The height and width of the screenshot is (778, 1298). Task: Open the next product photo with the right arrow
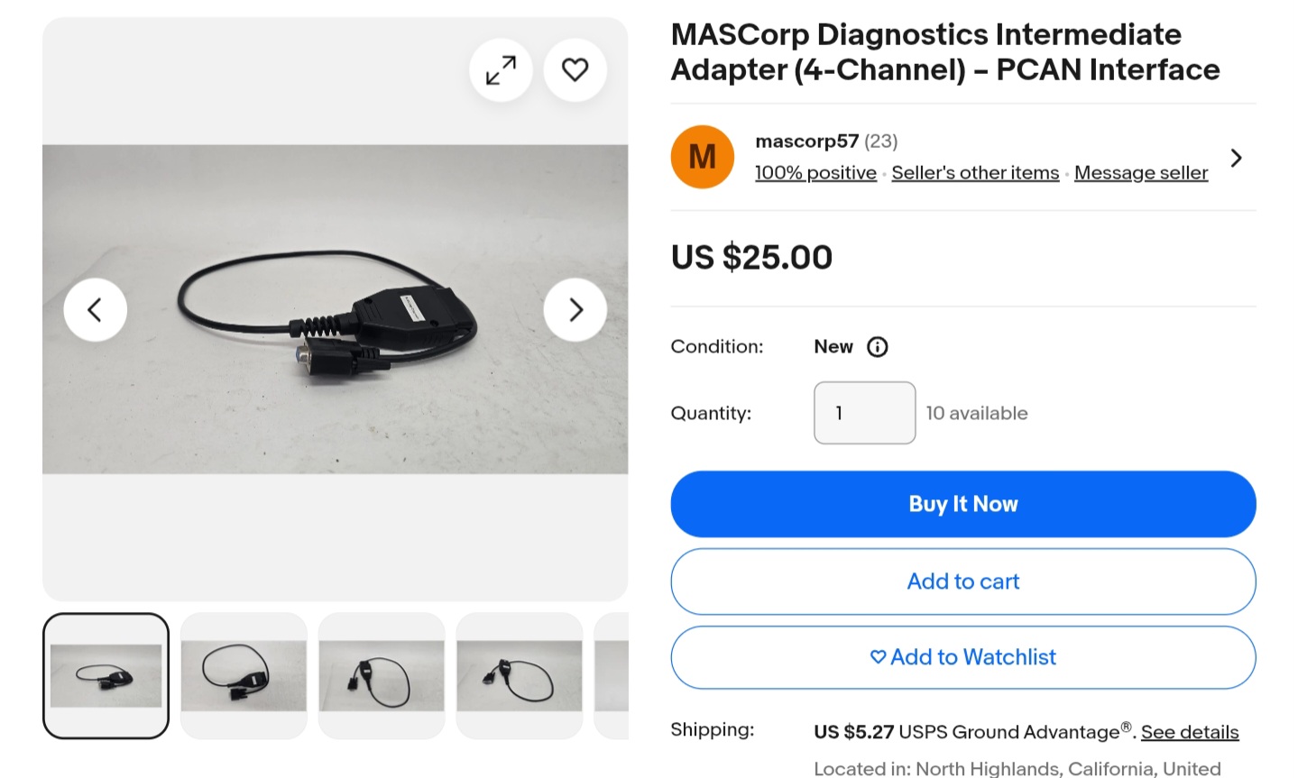click(x=575, y=309)
